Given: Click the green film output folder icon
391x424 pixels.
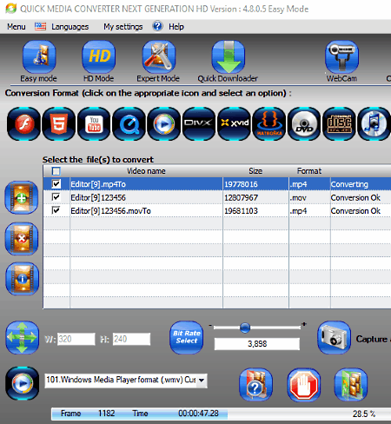Looking at the screenshot, I should coord(351,385).
